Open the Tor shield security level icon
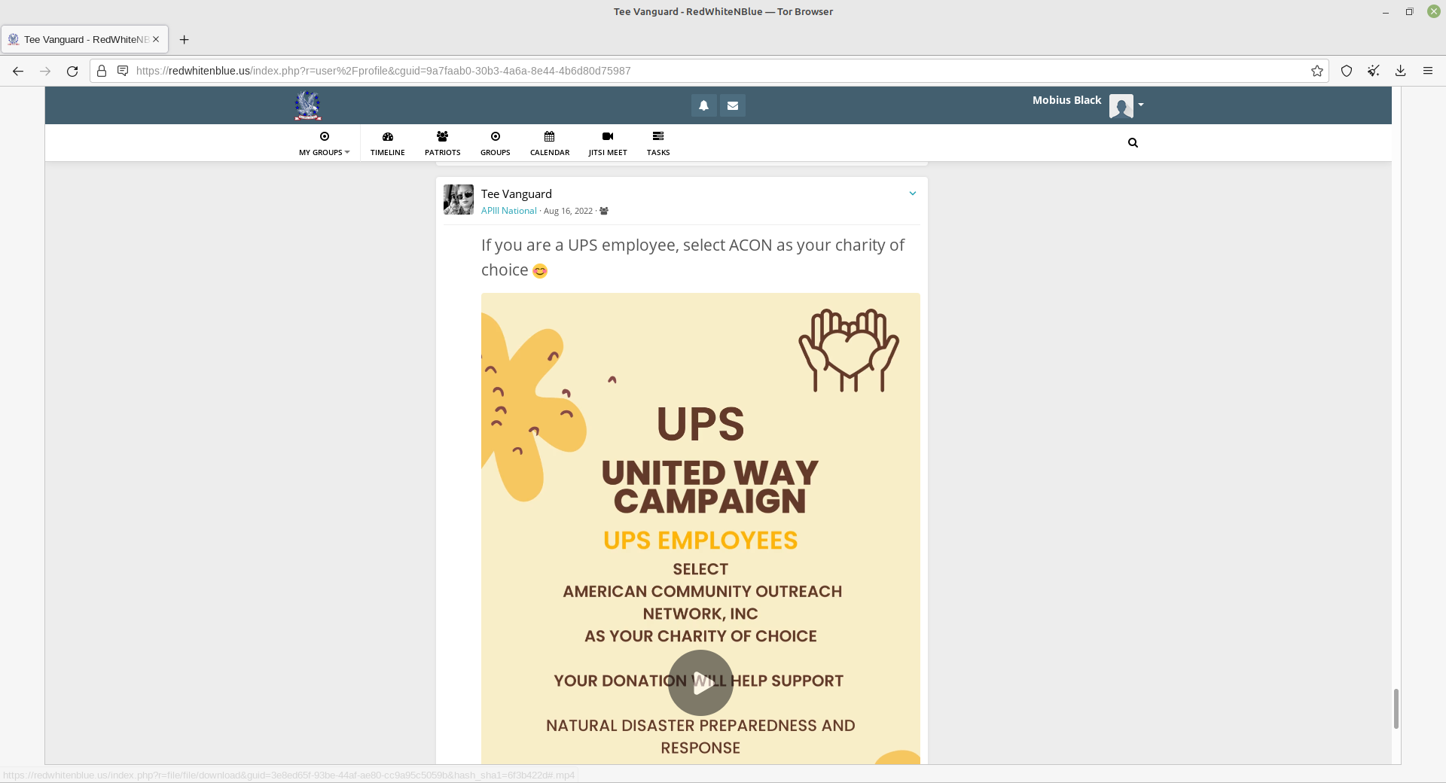The height and width of the screenshot is (783, 1446). tap(1347, 71)
